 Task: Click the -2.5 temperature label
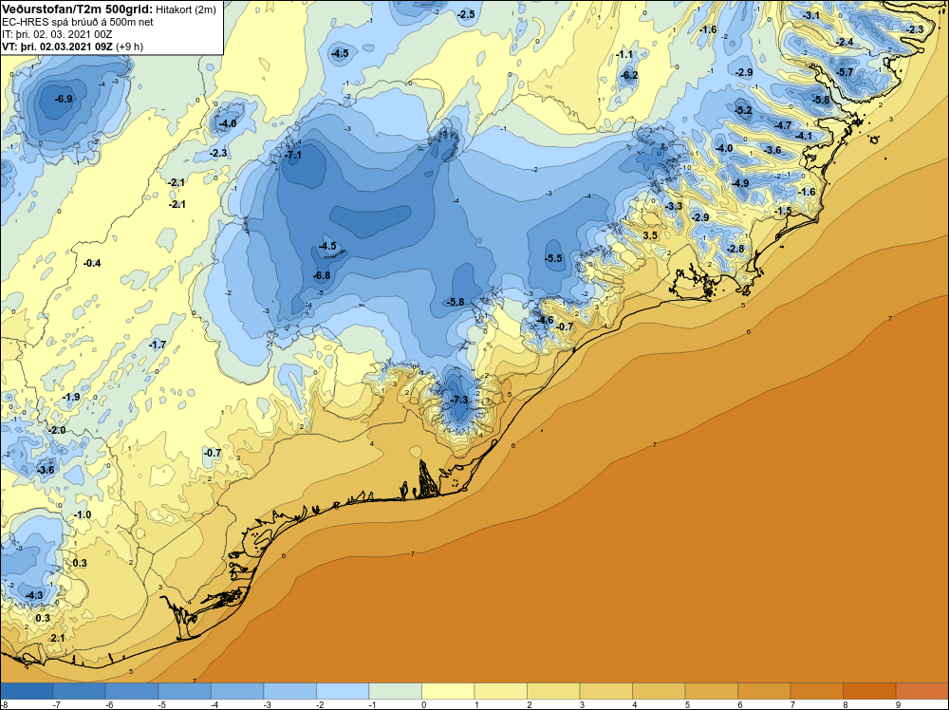(x=466, y=14)
